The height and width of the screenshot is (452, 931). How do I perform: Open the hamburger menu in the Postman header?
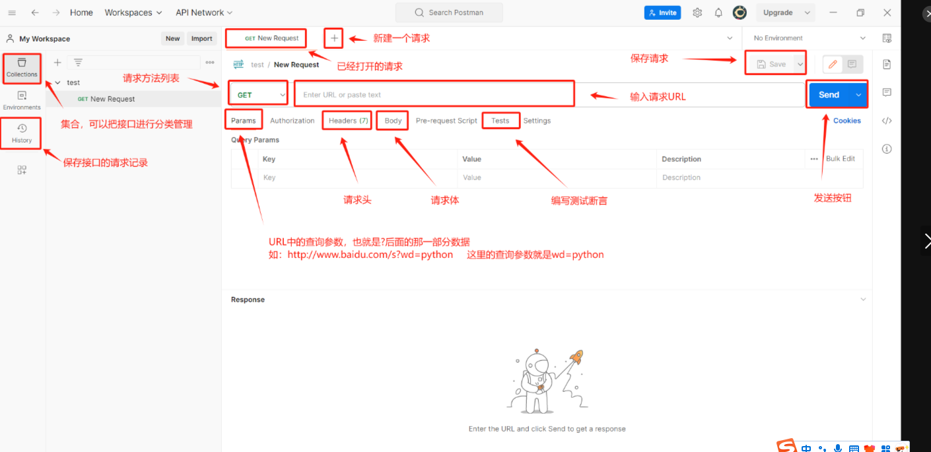coord(12,13)
